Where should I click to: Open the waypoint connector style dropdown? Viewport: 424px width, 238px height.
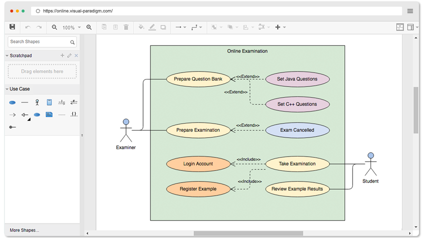(x=196, y=27)
